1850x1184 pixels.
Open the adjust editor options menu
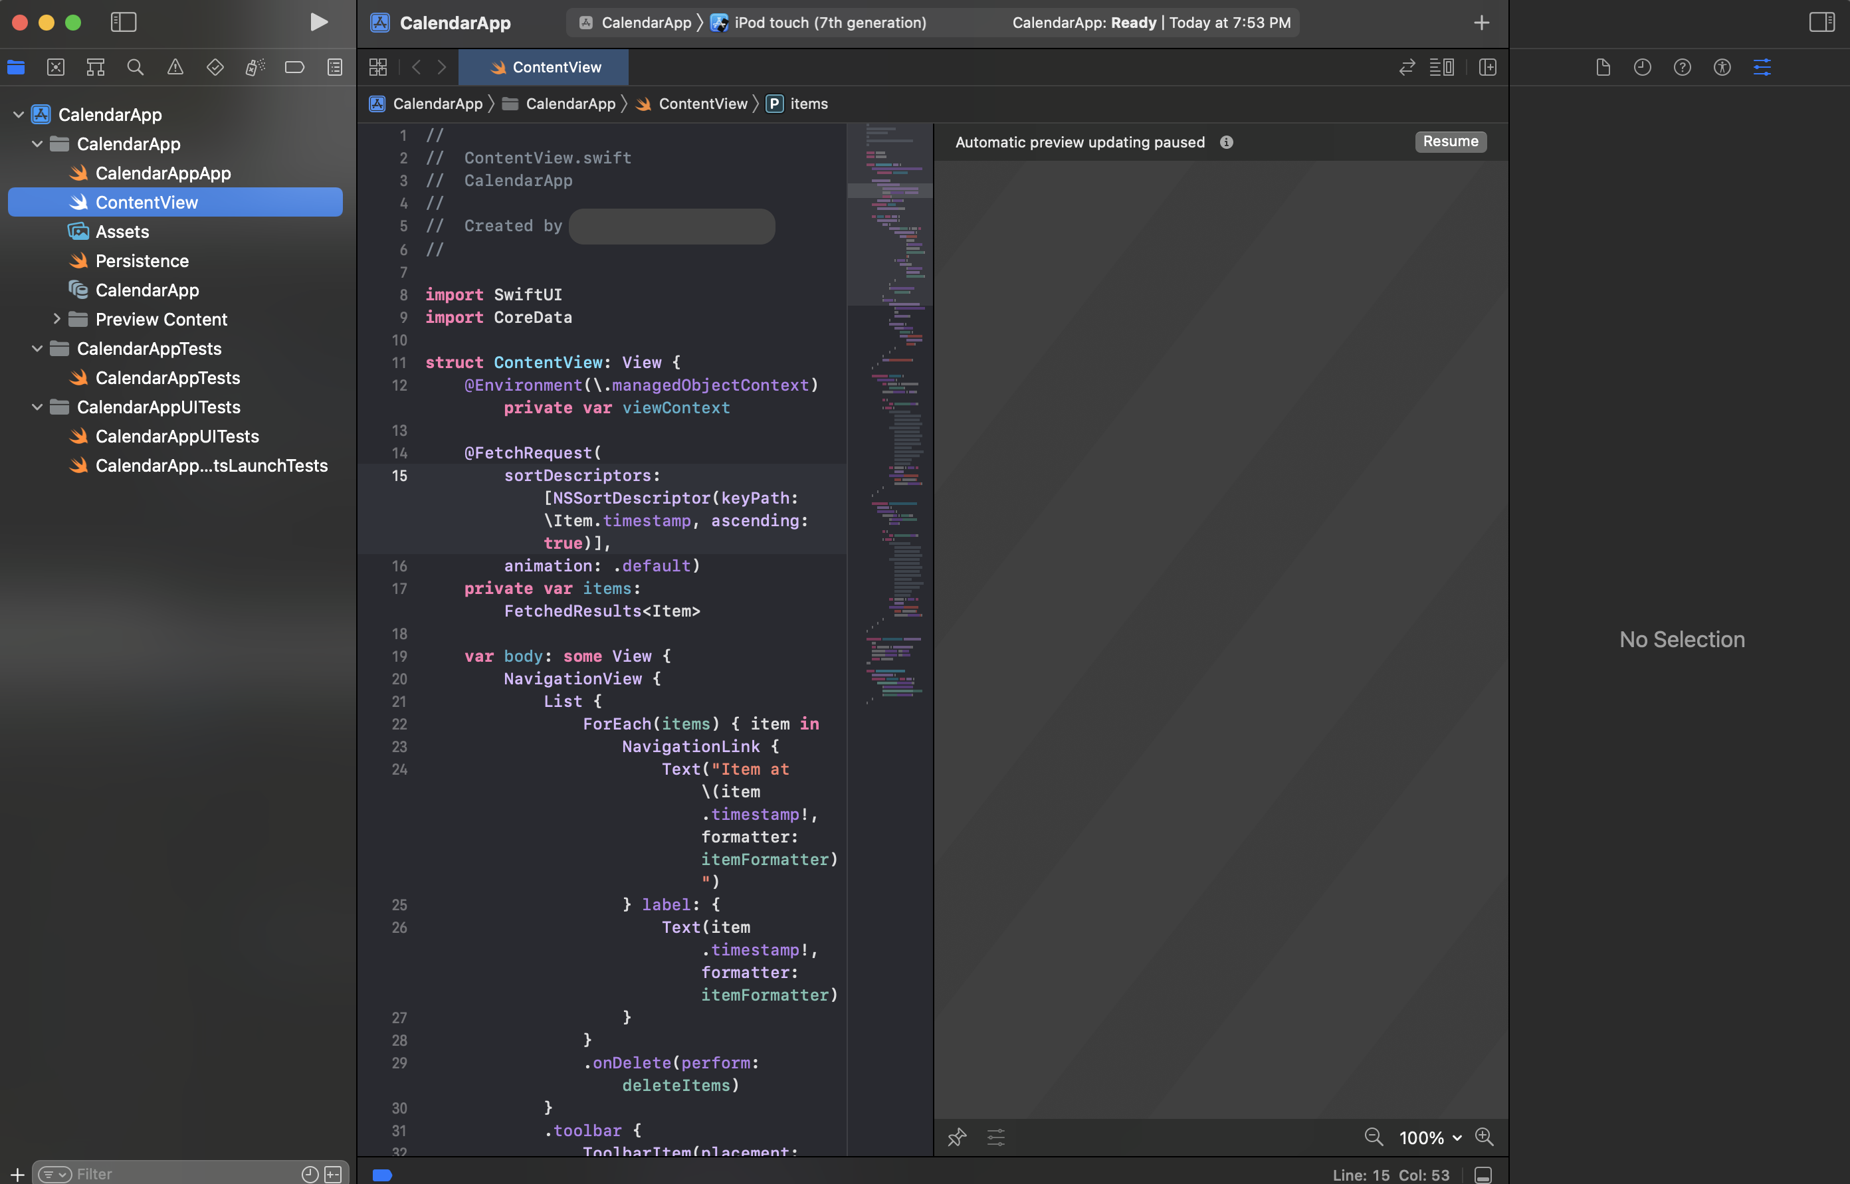[1442, 68]
